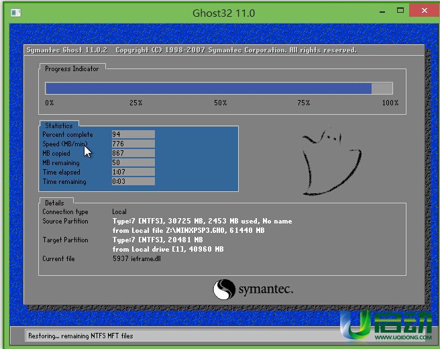440x349 pixels.
Task: Click the Time remaining label
Action: tap(64, 182)
